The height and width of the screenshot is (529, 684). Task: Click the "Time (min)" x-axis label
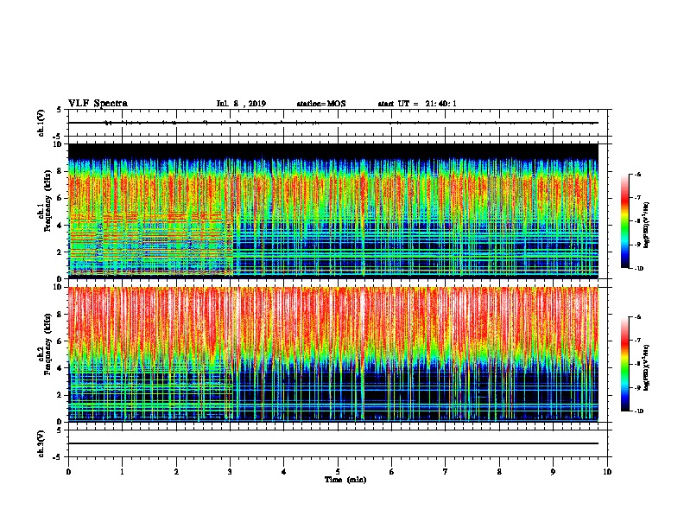(x=345, y=480)
